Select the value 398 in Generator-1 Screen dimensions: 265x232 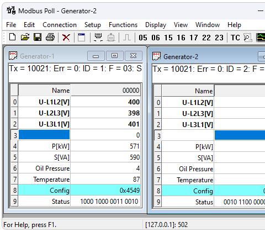(105, 113)
